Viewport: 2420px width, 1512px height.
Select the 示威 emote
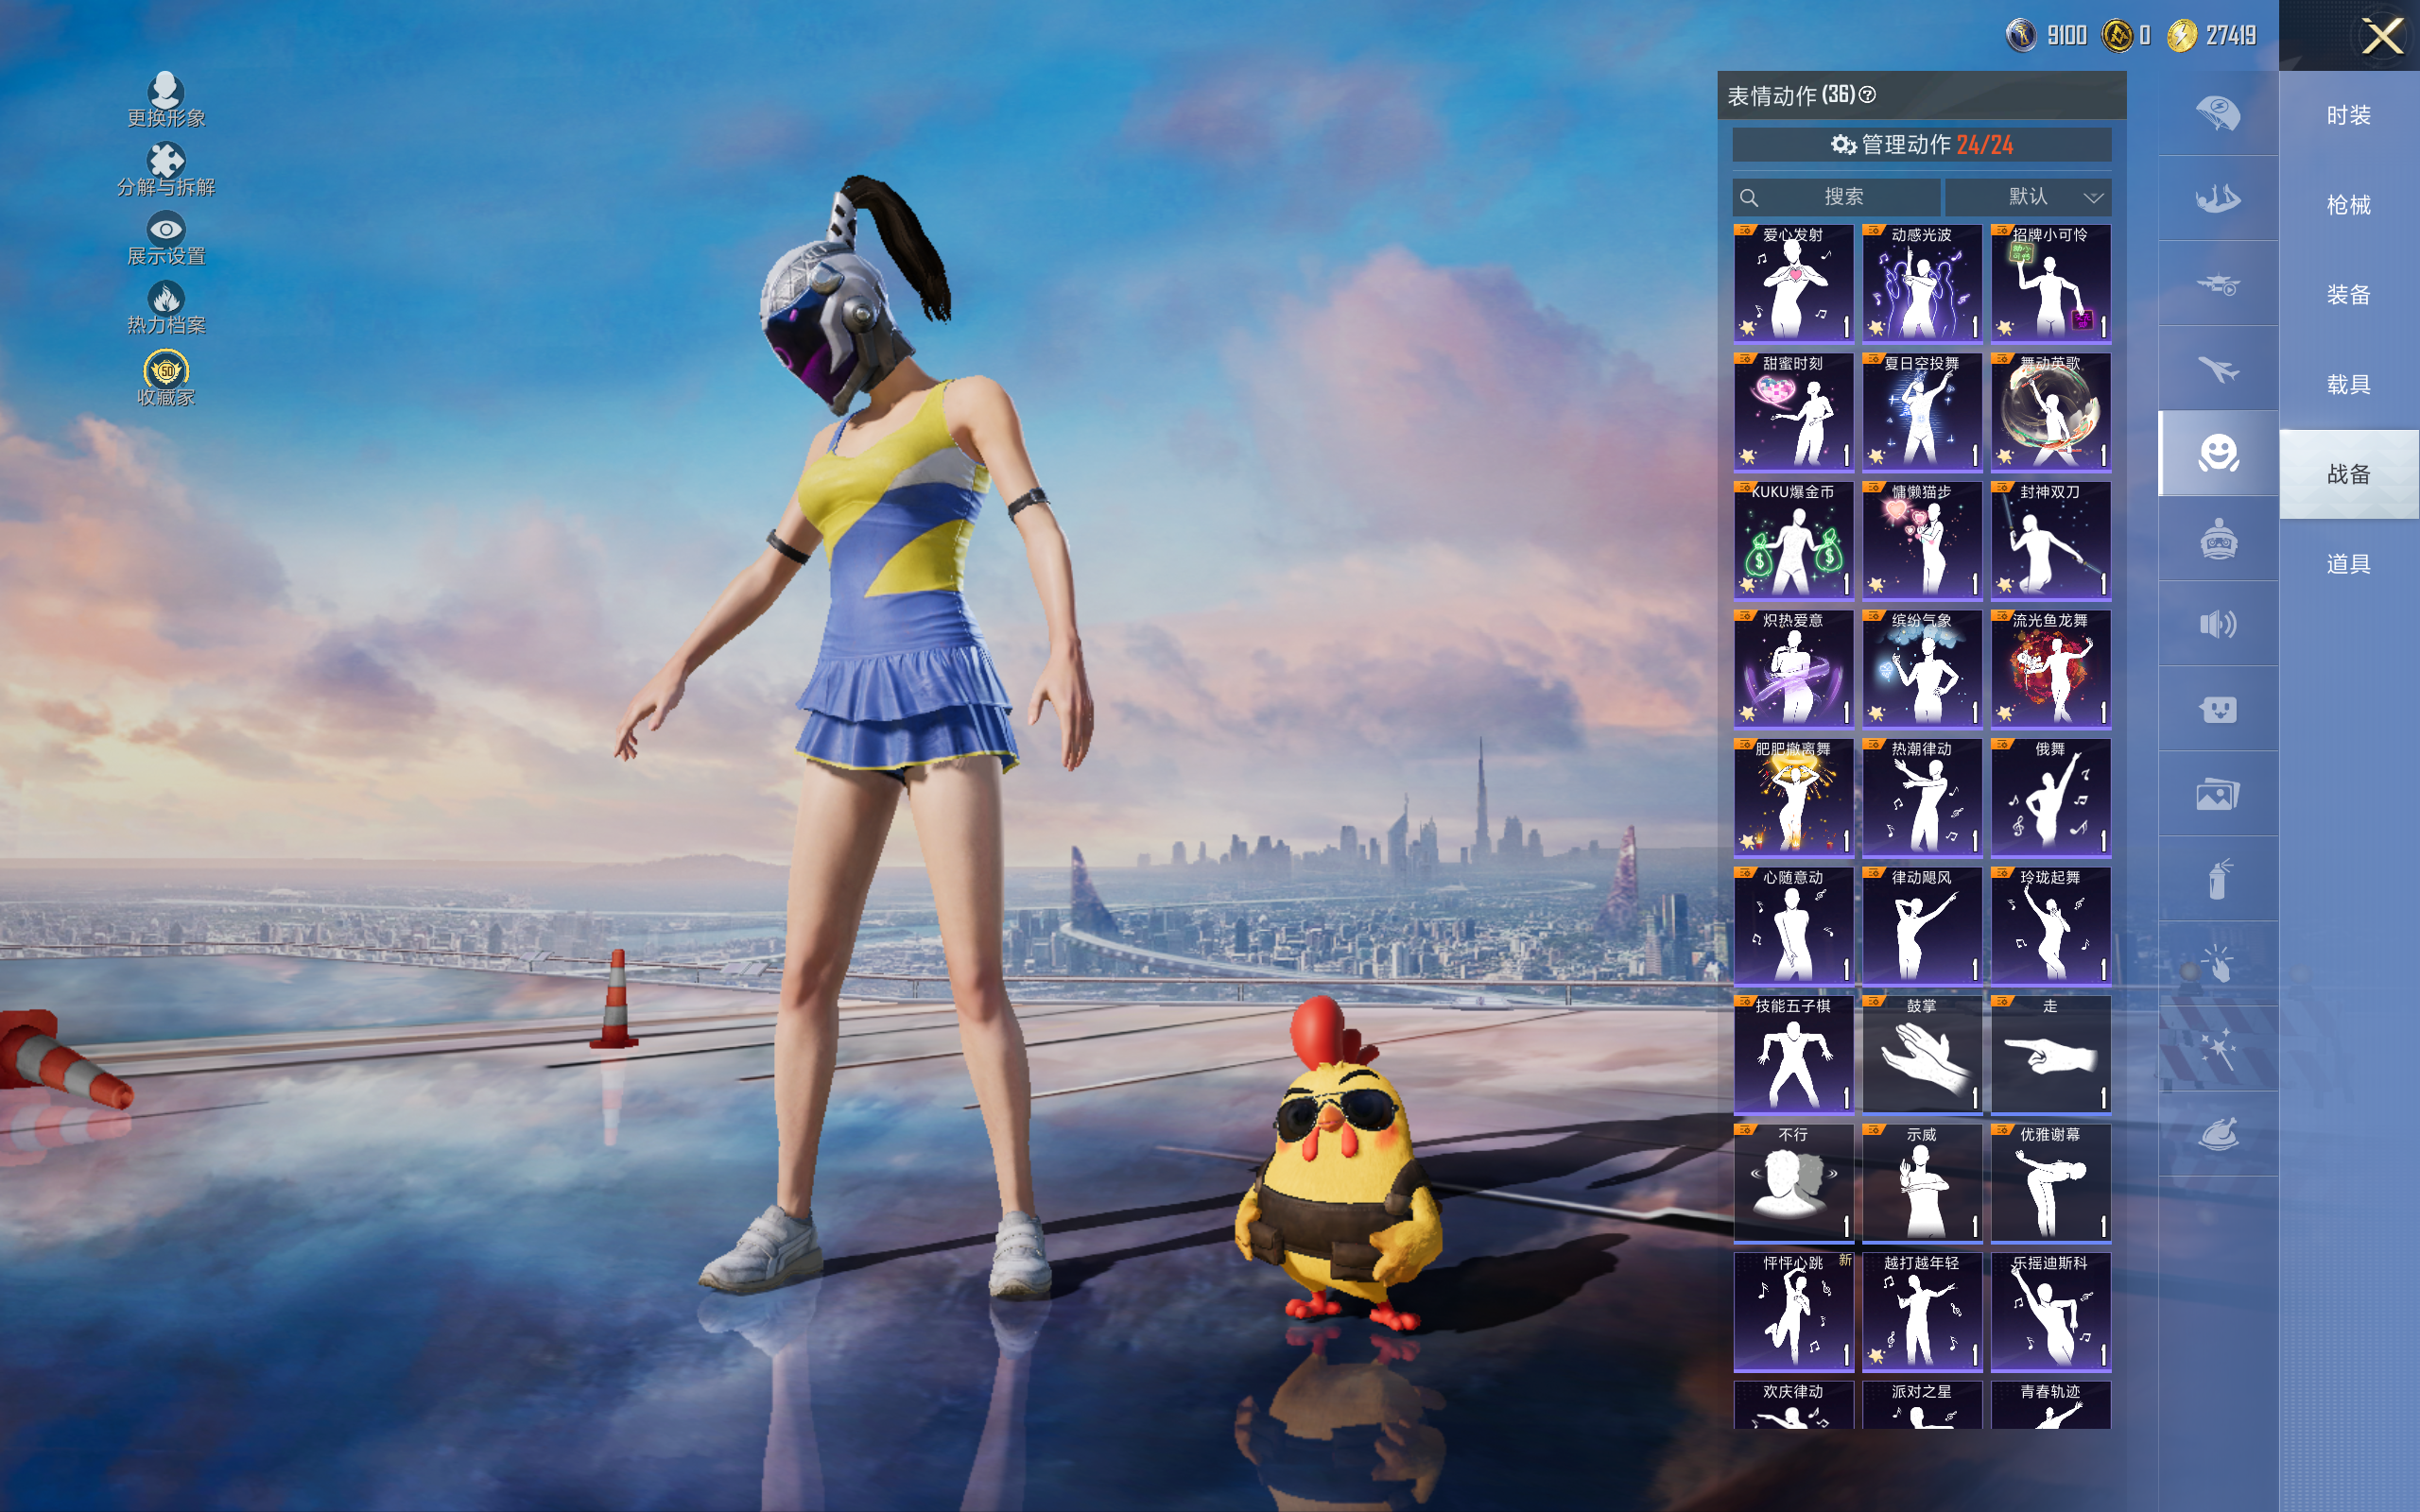click(x=1922, y=1182)
